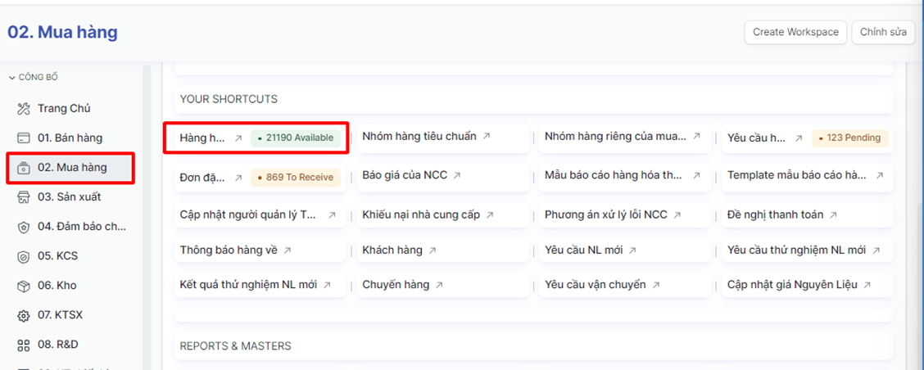Click the 07. KTSX gear icon
Image resolution: width=924 pixels, height=370 pixels.
[24, 315]
